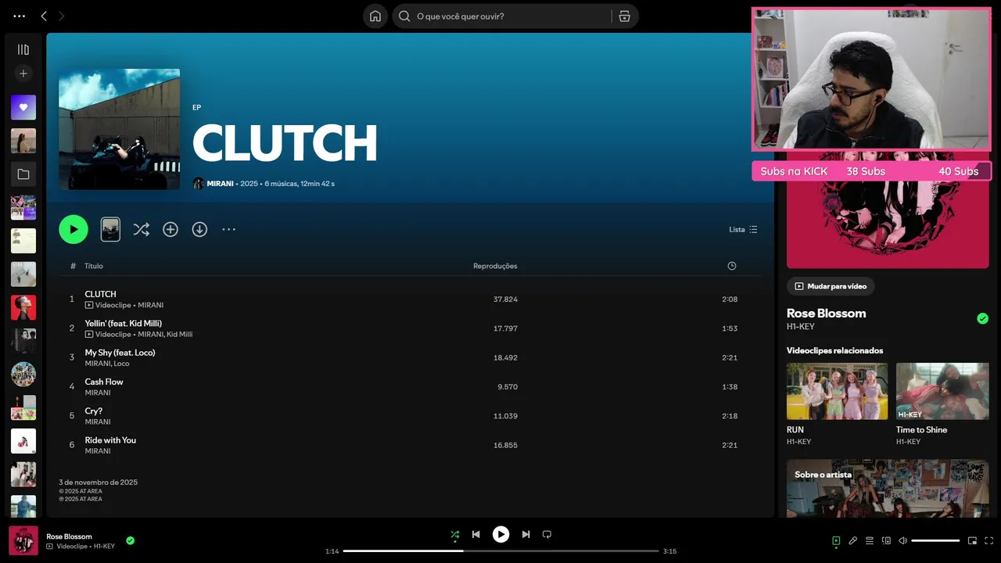Open 'Sobre o artista' card
Viewport: 1001px width, 563px height.
click(888, 489)
